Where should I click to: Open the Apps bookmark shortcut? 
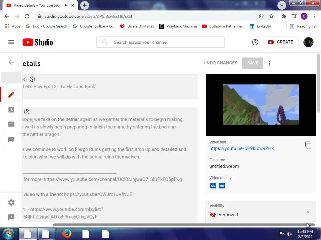point(12,26)
